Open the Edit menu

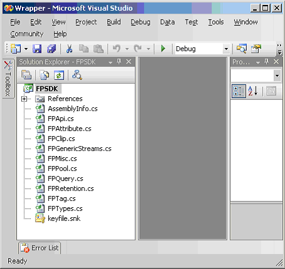pos(36,22)
